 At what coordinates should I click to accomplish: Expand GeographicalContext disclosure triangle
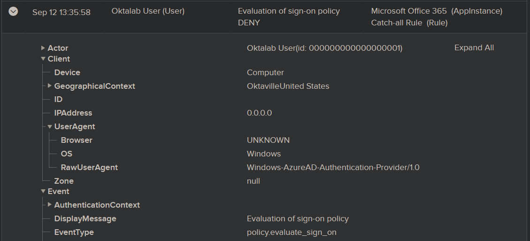pos(50,86)
